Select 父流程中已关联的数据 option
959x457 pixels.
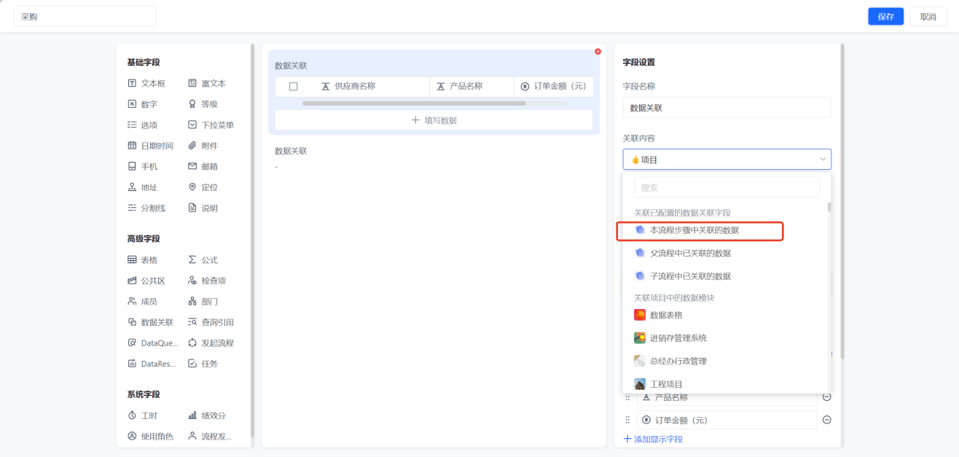(x=726, y=254)
